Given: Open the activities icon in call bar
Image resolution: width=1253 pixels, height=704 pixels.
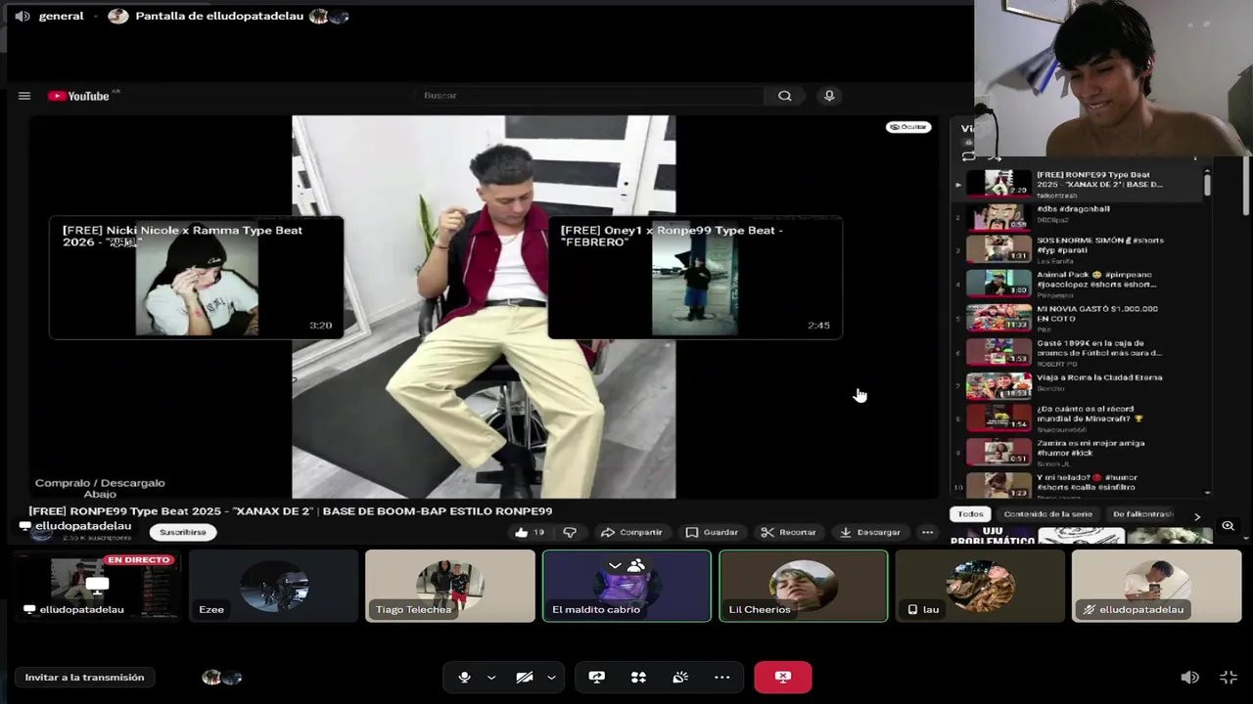Looking at the screenshot, I should coord(638,677).
